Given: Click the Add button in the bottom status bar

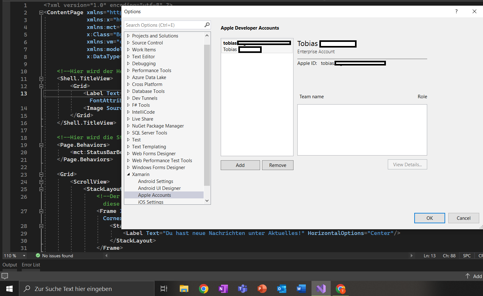Looking at the screenshot, I should (474, 276).
